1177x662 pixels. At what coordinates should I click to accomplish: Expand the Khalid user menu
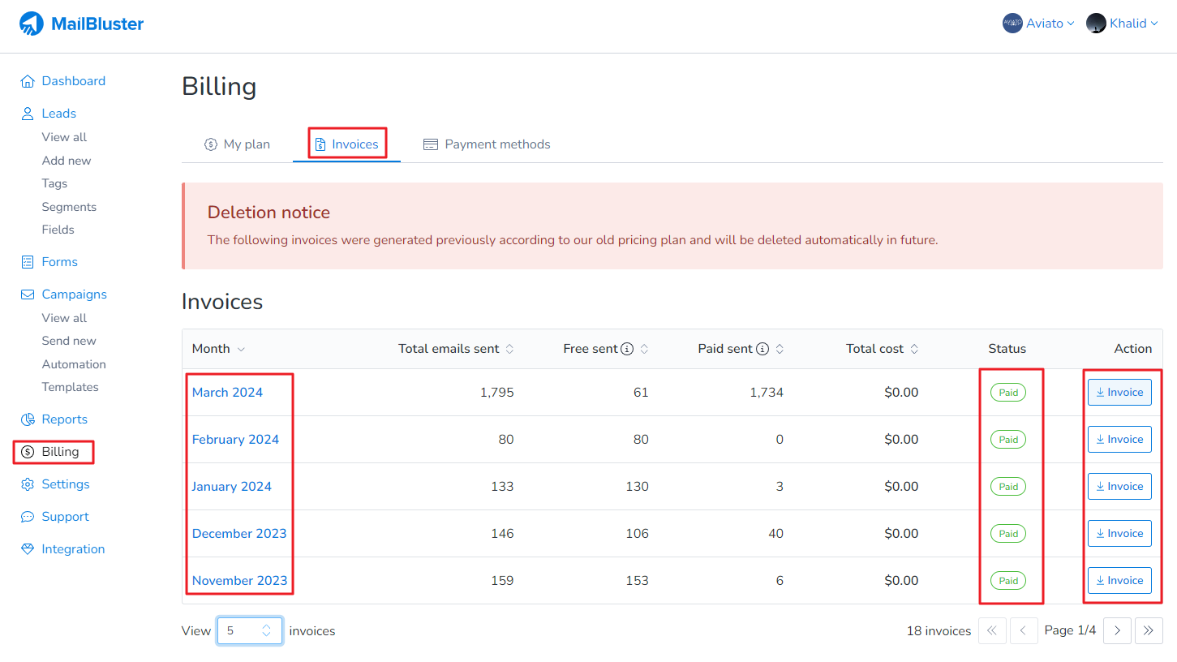(1122, 24)
